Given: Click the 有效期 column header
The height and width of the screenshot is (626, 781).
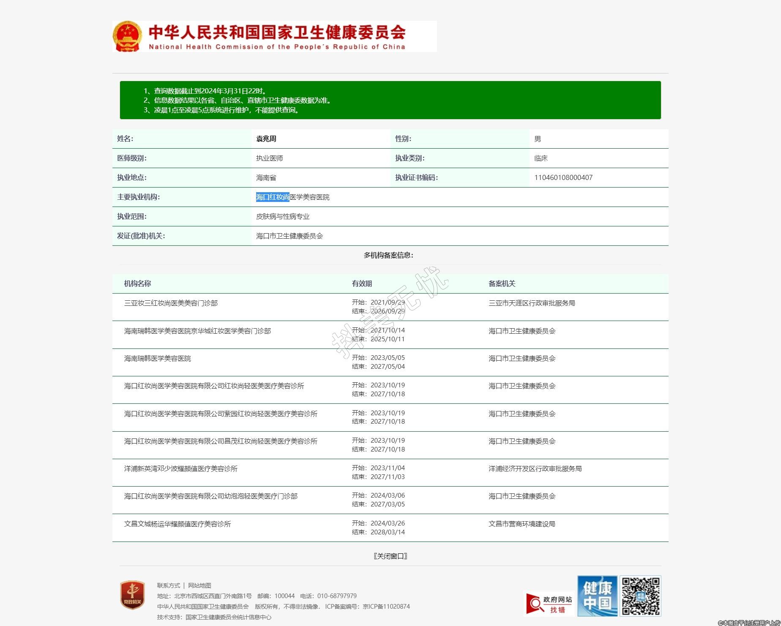Looking at the screenshot, I should (x=362, y=284).
